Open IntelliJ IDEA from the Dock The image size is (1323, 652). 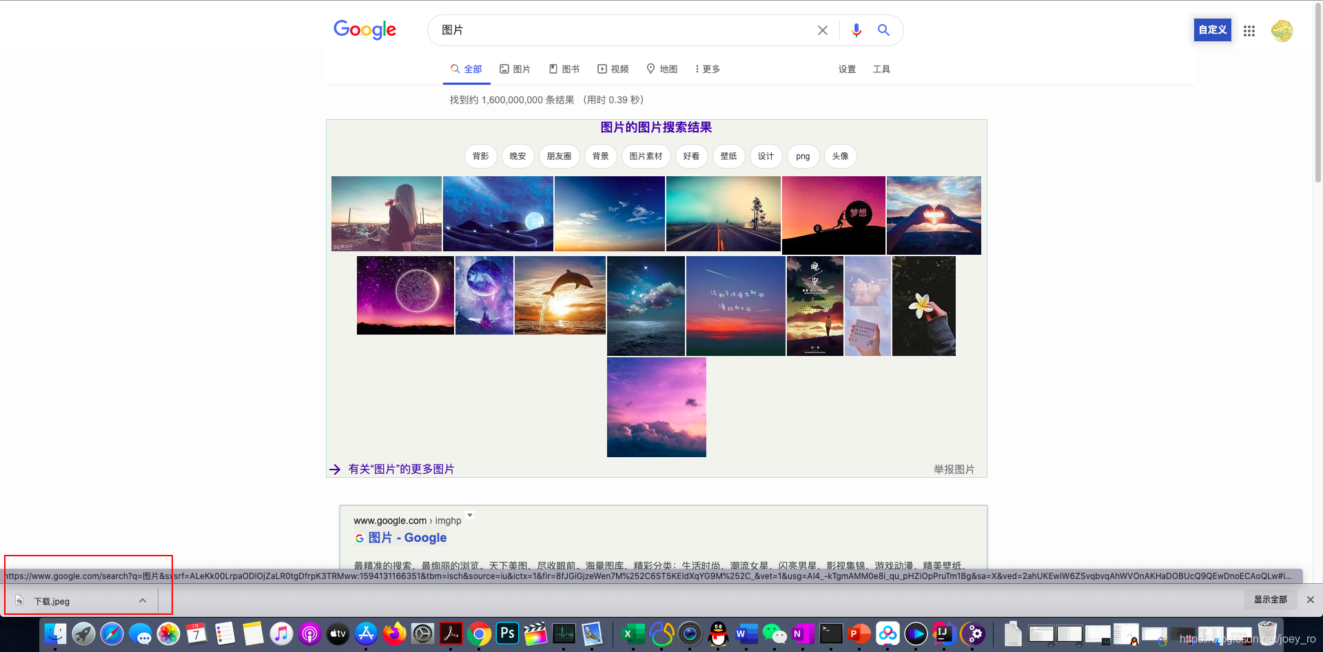click(943, 634)
